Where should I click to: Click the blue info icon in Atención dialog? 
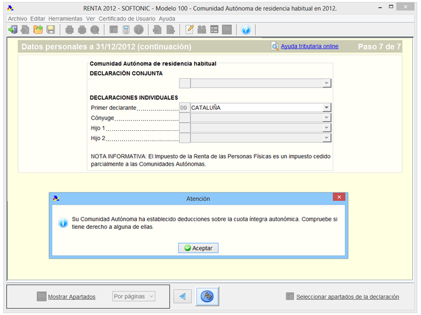(x=63, y=223)
